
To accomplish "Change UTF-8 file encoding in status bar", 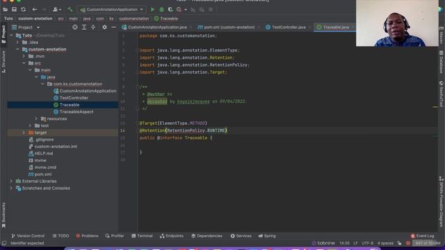I will pyautogui.click(x=368, y=243).
